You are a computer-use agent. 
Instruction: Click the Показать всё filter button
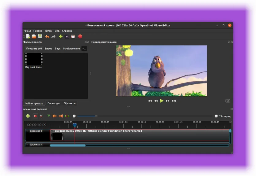(34, 49)
